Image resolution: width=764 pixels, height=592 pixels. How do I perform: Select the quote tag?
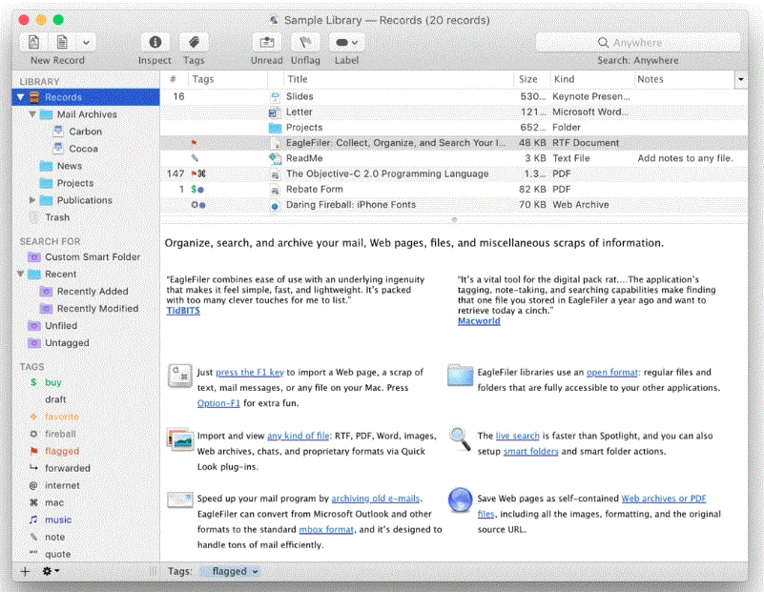(x=57, y=554)
